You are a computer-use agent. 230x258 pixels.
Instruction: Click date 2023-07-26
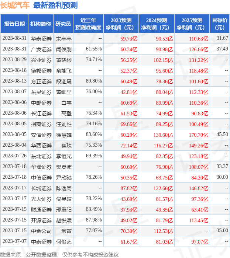click(x=14, y=156)
